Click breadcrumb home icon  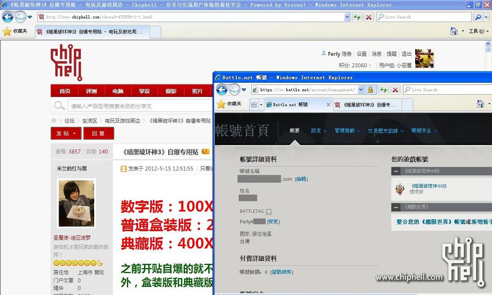pos(54,121)
